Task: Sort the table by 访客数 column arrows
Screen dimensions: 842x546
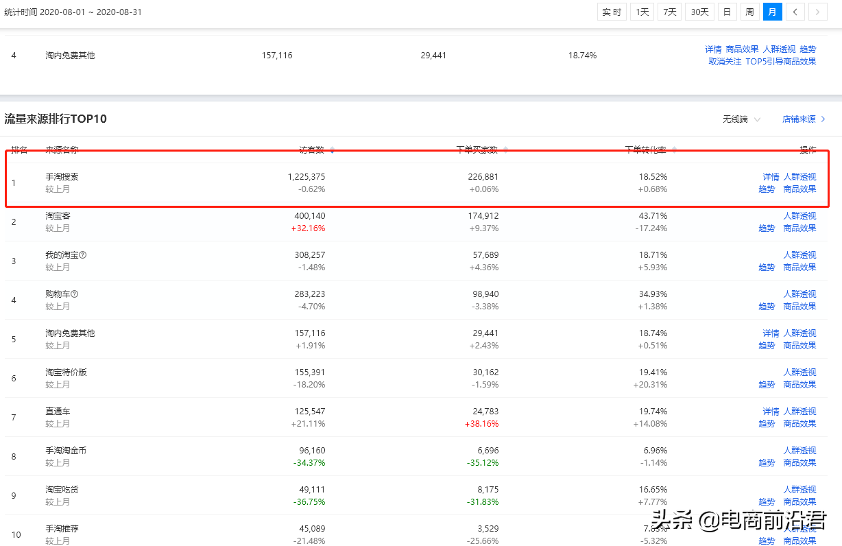Action: 333,150
